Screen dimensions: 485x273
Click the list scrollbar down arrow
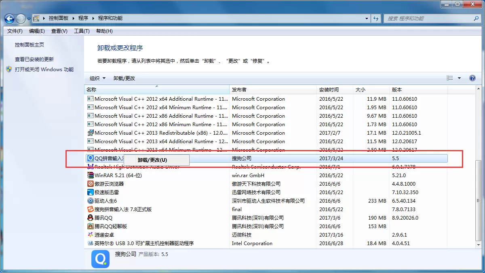coord(479,245)
